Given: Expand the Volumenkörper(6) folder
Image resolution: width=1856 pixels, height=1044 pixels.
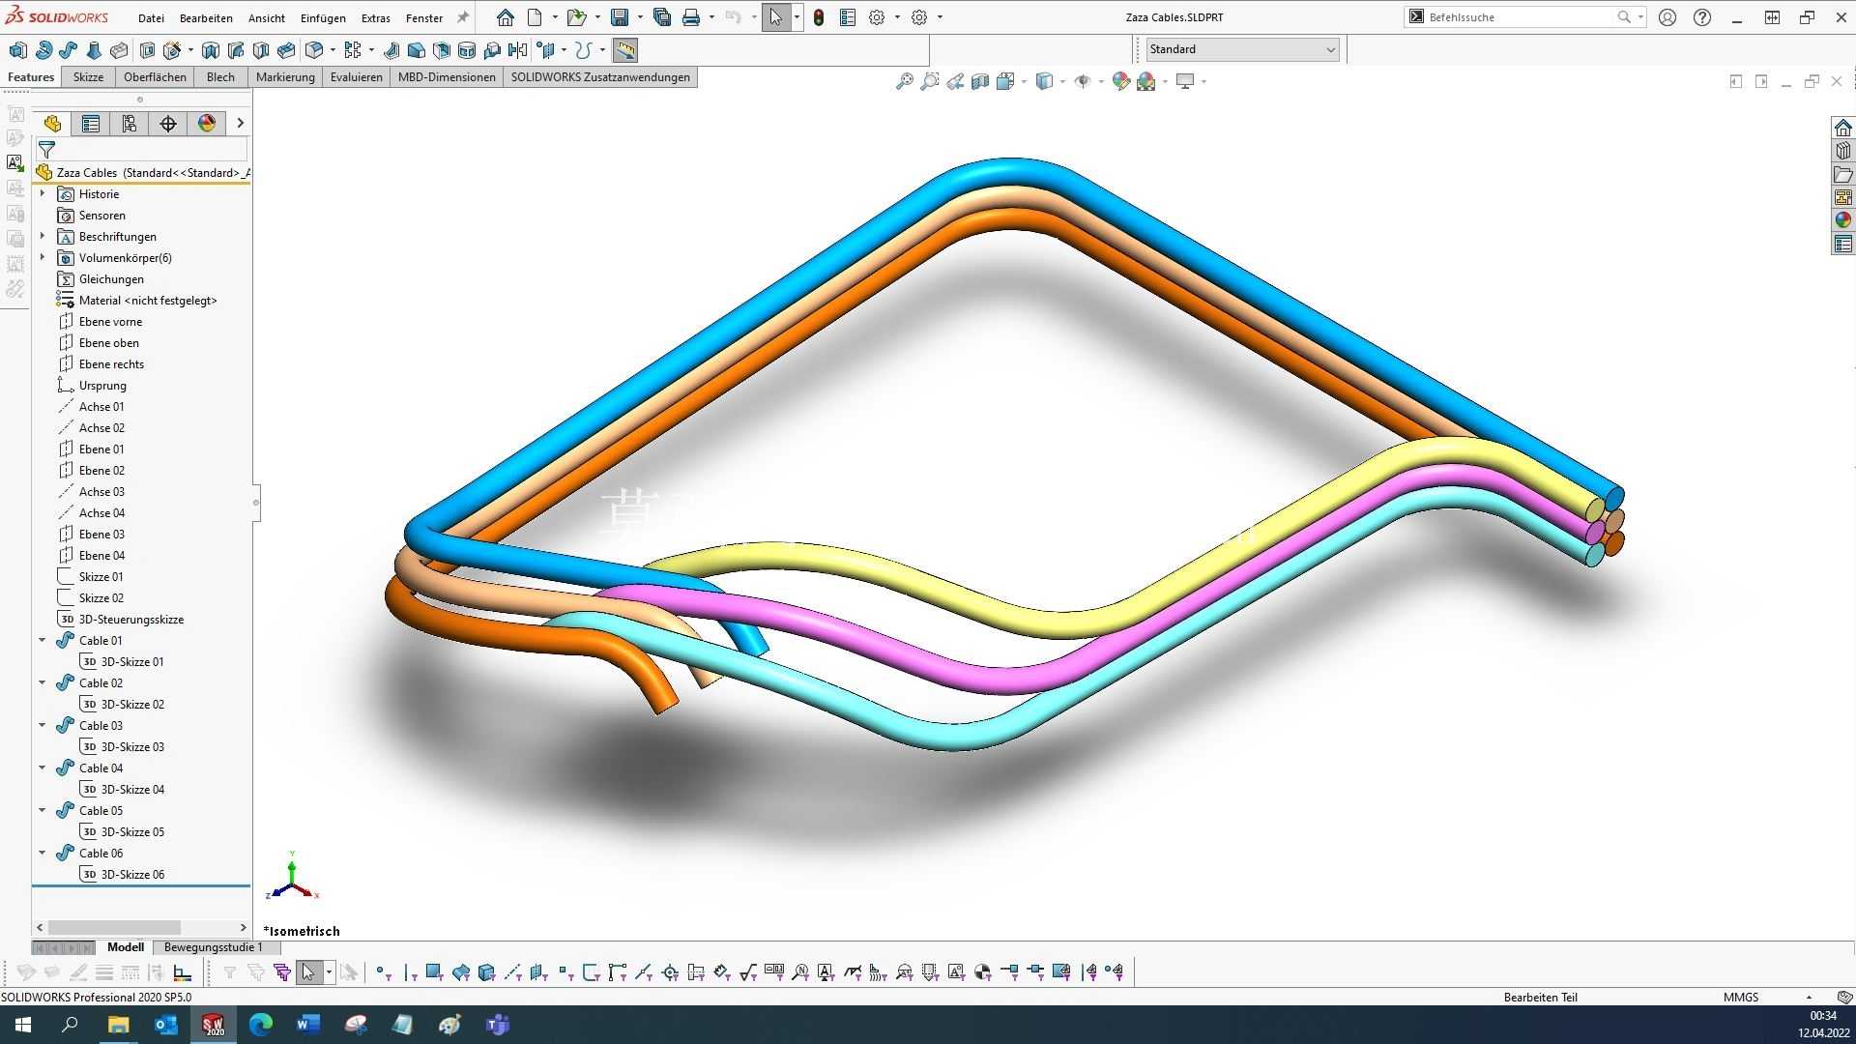Looking at the screenshot, I should click(x=43, y=258).
